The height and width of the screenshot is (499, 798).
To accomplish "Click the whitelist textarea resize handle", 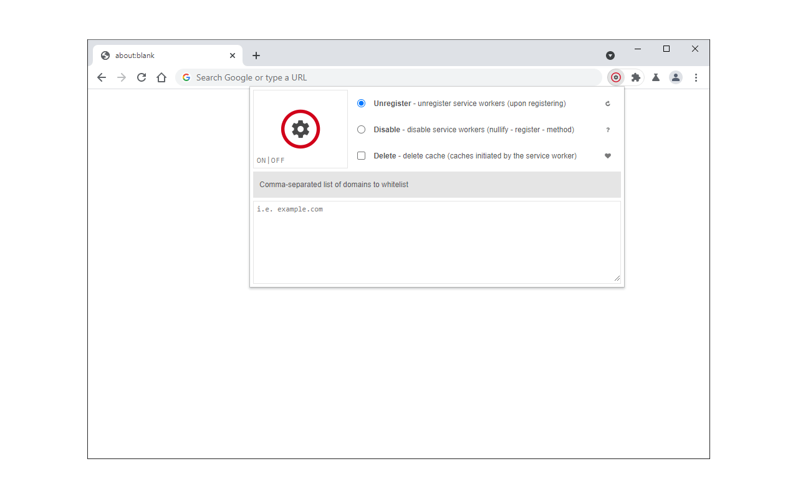I will (x=617, y=279).
